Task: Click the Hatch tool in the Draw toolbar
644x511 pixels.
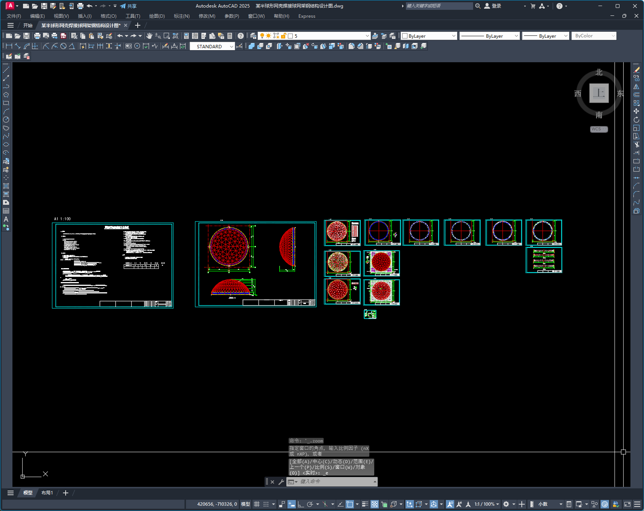Action: click(6, 186)
